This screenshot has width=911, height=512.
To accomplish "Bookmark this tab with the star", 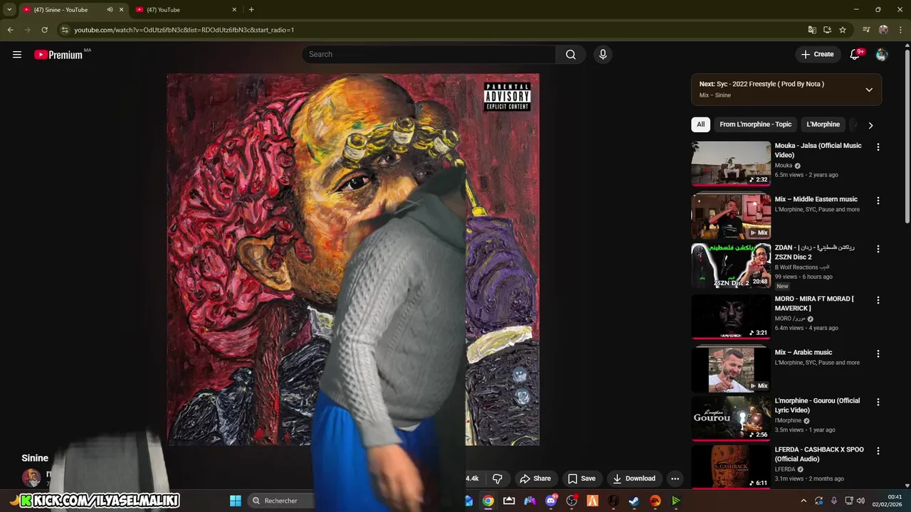I will (x=843, y=30).
